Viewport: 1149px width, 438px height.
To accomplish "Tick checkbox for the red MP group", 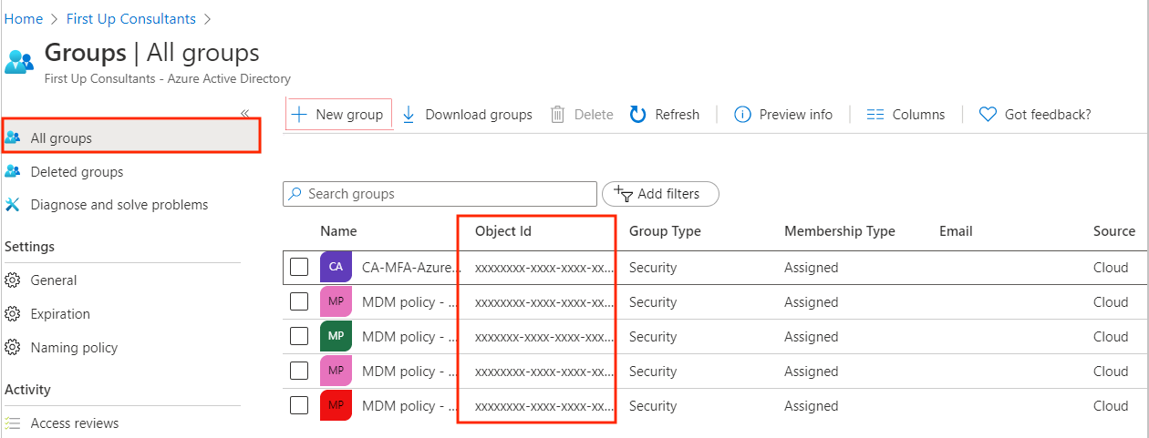I will (299, 406).
